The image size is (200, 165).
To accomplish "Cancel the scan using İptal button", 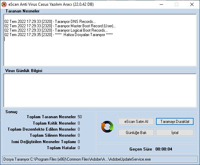I will tap(175, 133).
